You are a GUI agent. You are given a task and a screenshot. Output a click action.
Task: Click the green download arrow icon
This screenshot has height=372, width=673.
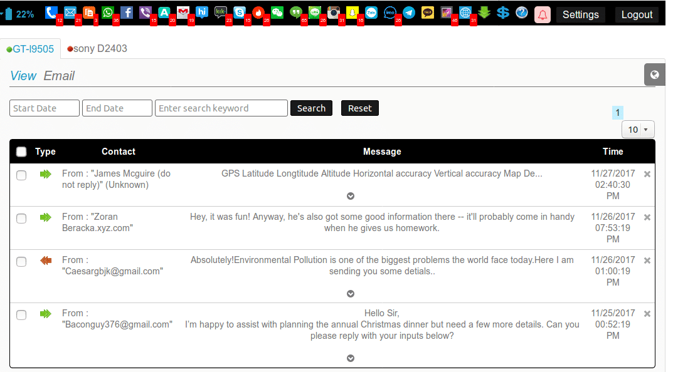(484, 13)
